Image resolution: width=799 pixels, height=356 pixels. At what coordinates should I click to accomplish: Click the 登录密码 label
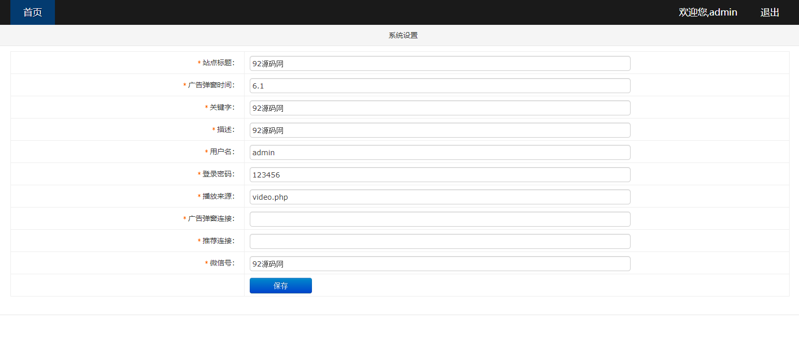click(x=218, y=174)
